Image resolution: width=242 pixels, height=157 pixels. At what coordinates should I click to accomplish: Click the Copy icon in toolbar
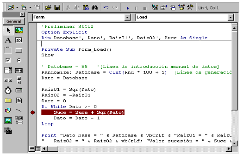pos(77,7)
